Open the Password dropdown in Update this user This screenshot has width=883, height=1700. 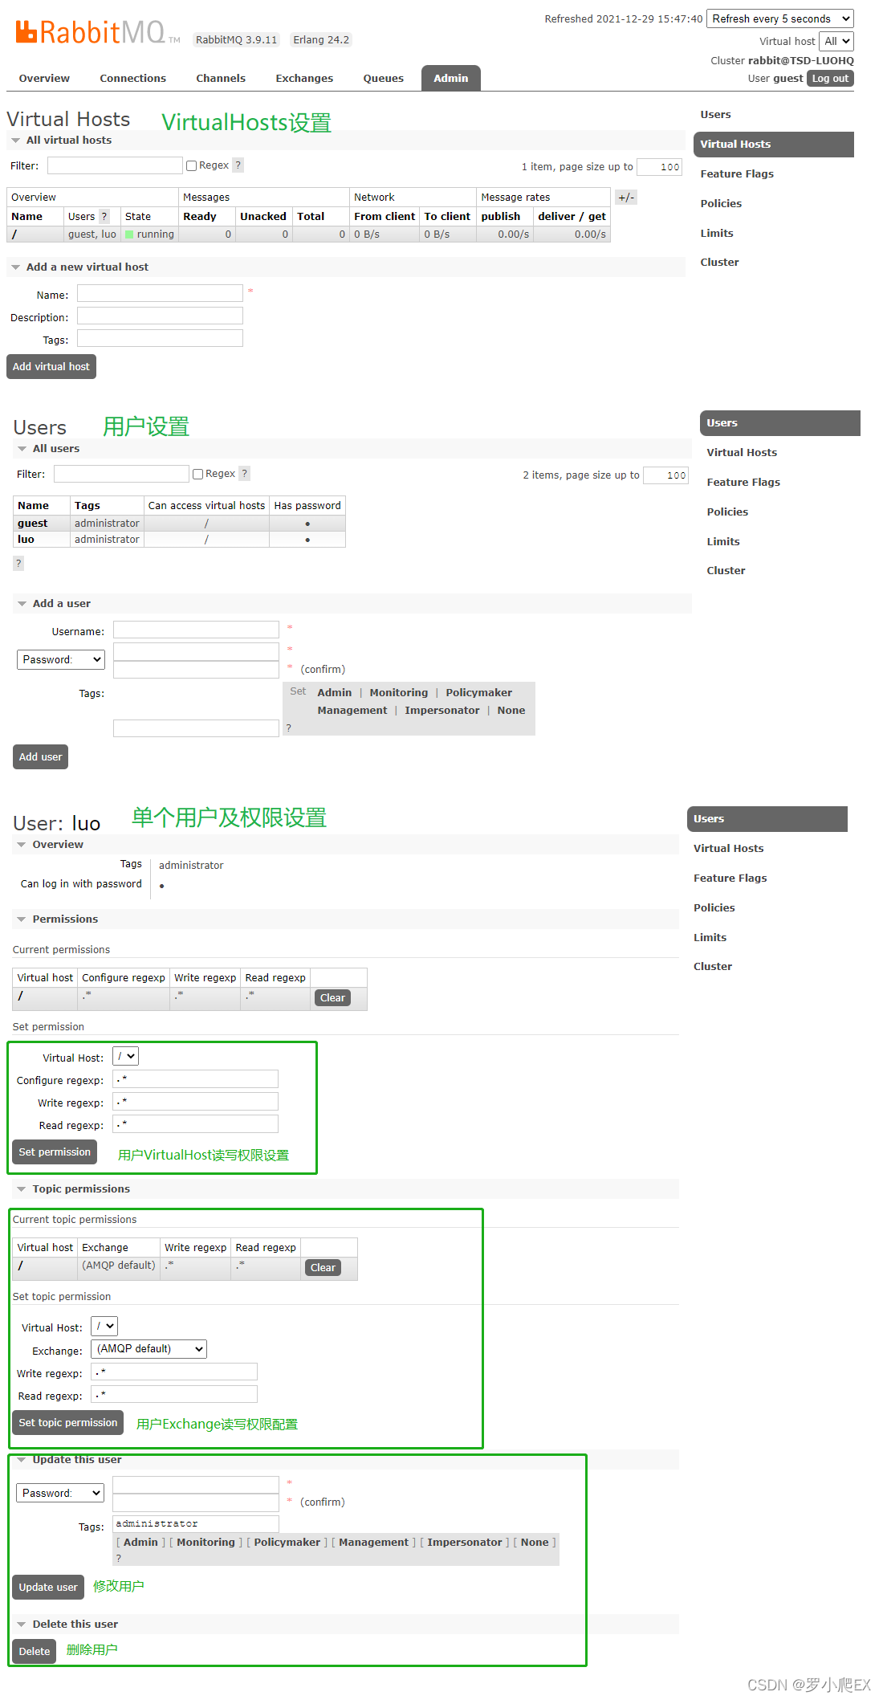tap(60, 1493)
